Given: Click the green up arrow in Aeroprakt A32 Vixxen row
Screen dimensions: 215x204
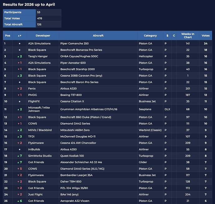Looking at the screenshot, I should [18, 201].
